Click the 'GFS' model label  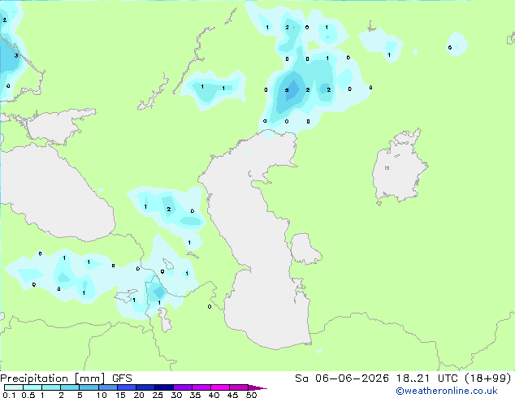coord(122,379)
